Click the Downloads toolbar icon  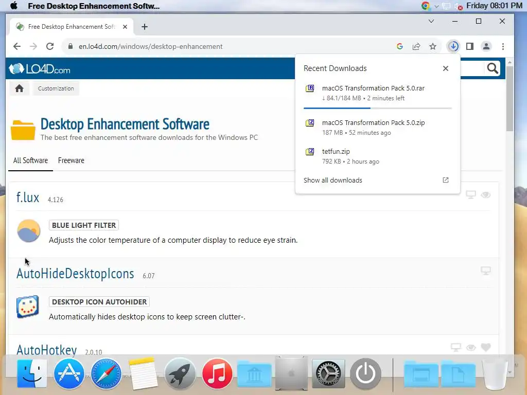point(453,46)
